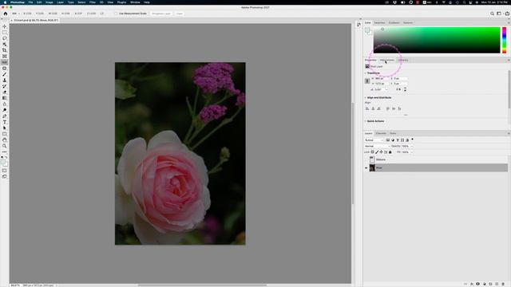Select the Brush tool
The height and width of the screenshot is (287, 511).
(x=5, y=74)
